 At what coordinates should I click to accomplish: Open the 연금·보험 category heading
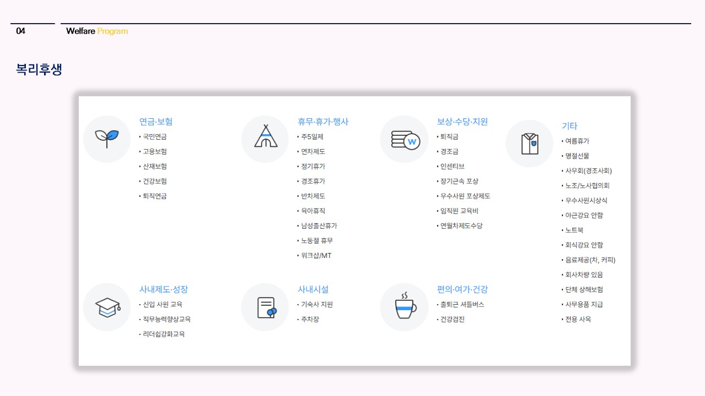[156, 122]
